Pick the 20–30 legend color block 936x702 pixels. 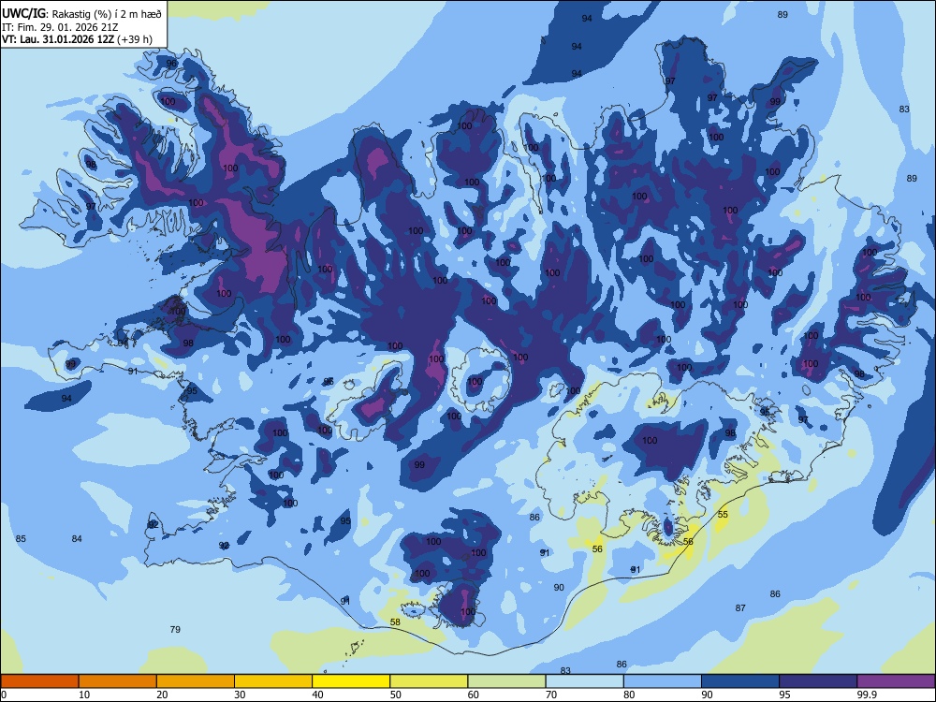click(x=196, y=681)
